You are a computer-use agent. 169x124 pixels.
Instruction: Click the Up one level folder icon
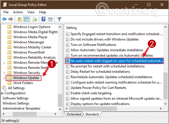coord(20,19)
